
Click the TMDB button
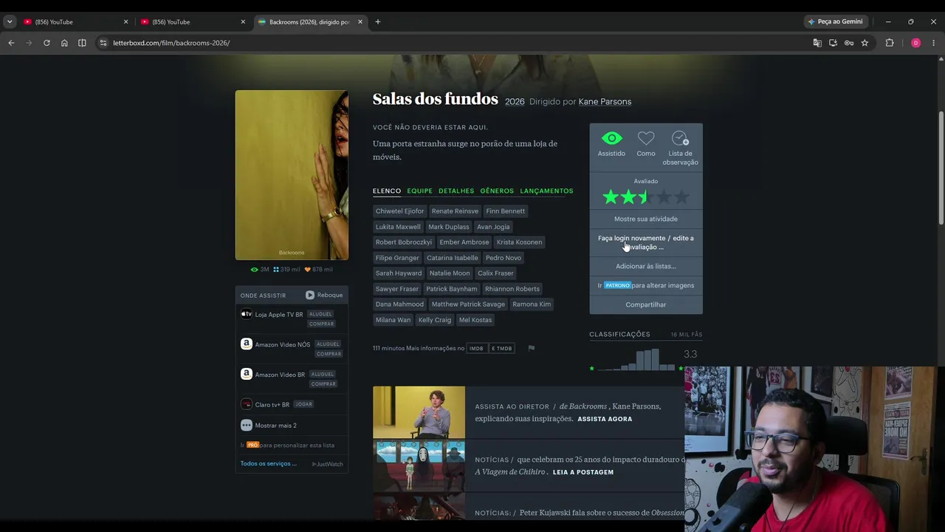pos(501,348)
